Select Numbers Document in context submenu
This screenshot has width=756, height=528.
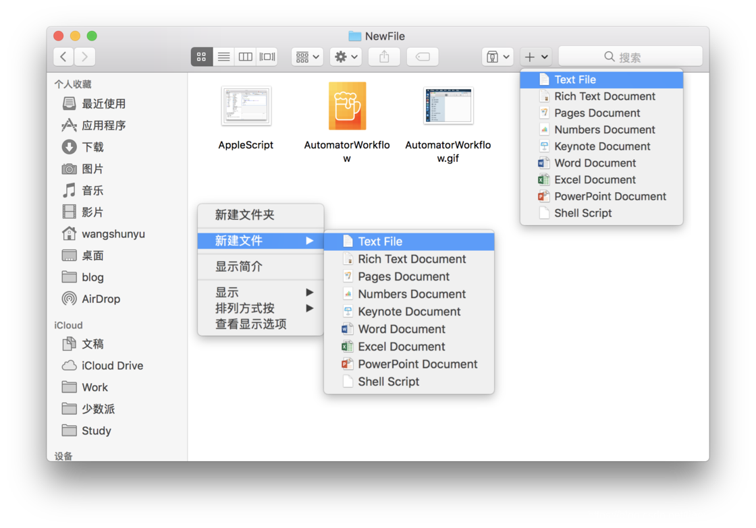(409, 294)
